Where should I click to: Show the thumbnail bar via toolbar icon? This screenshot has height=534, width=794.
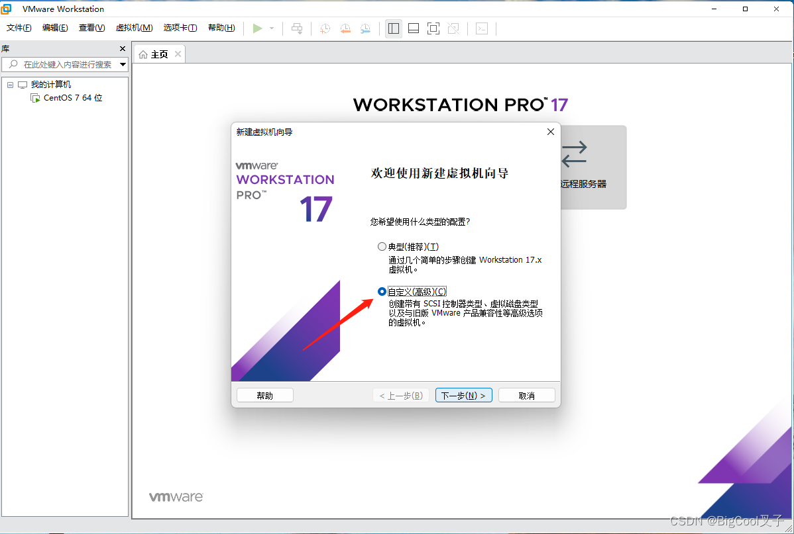pos(413,28)
